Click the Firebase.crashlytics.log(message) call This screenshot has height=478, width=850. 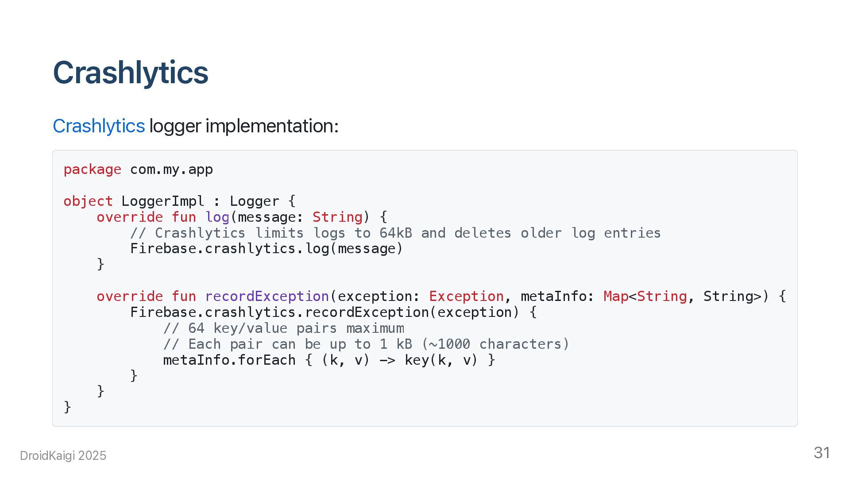(x=267, y=249)
